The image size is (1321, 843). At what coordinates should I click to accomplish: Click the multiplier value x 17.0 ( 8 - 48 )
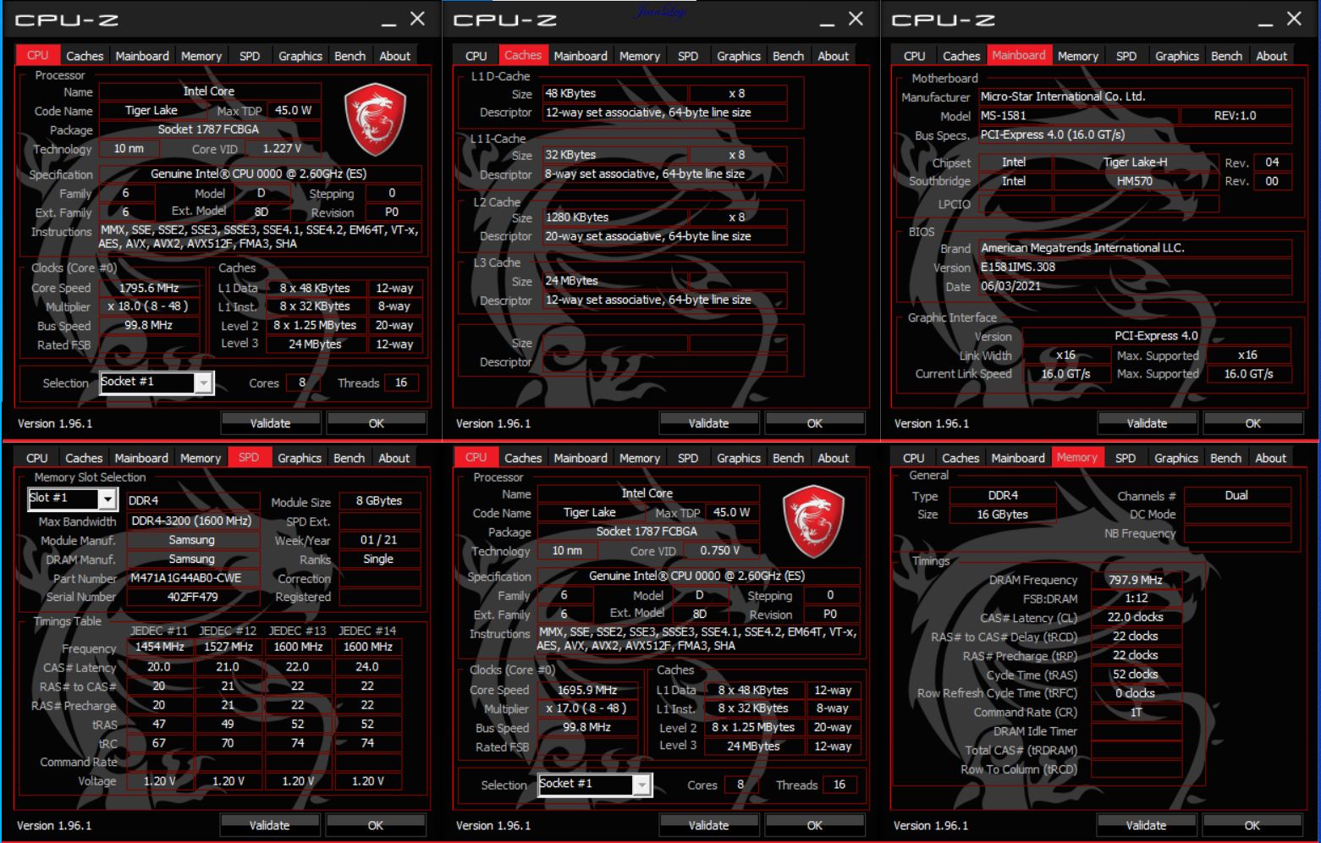(587, 708)
